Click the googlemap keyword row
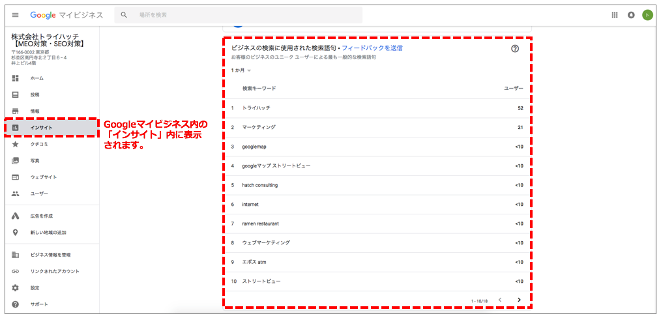This screenshot has height=318, width=661. (x=377, y=147)
